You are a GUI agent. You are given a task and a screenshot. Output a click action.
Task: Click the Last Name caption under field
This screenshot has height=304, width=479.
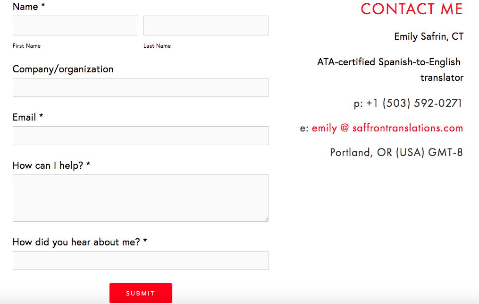(157, 45)
